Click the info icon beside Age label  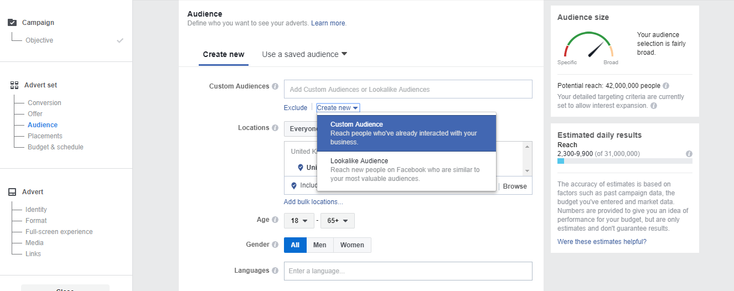(x=275, y=220)
